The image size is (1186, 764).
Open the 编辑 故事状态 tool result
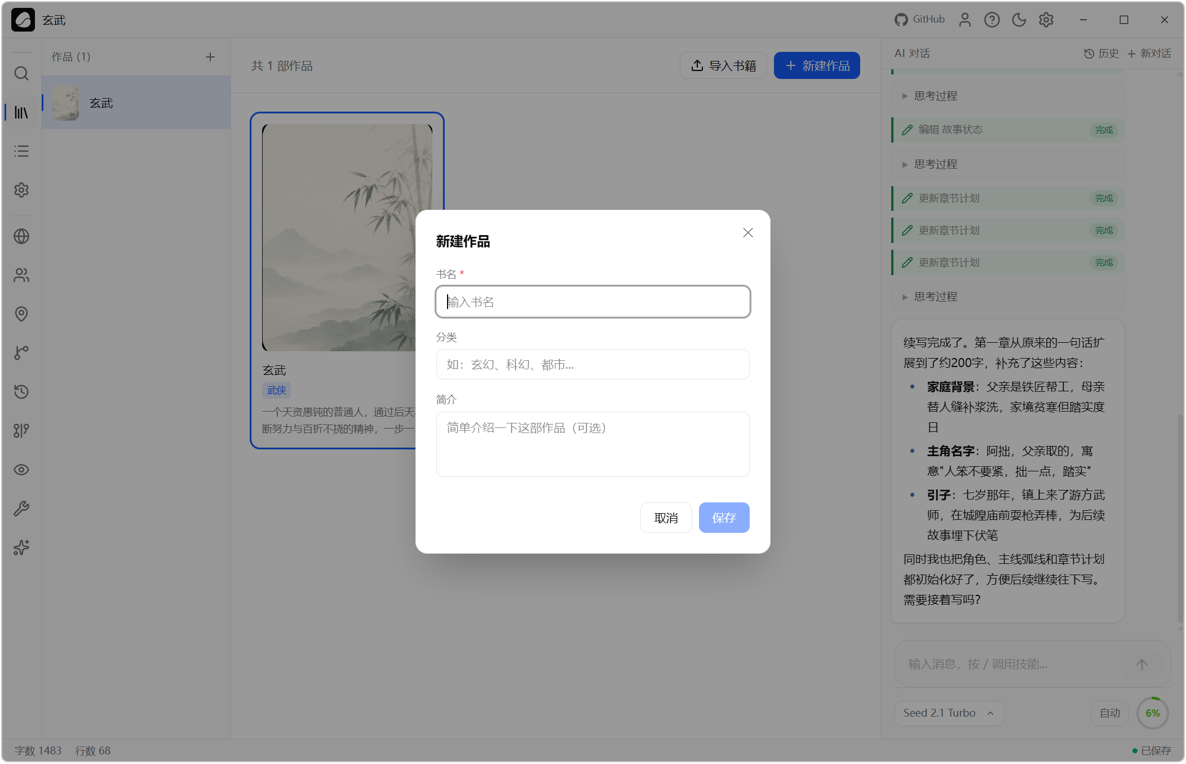coord(1008,130)
